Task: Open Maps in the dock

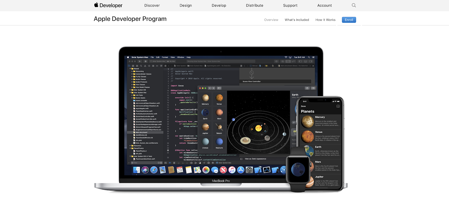Action: 197,170
